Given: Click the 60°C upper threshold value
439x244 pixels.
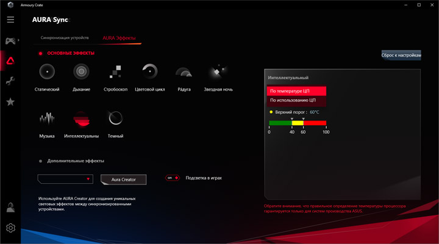Looking at the screenshot, I should pyautogui.click(x=314, y=112).
